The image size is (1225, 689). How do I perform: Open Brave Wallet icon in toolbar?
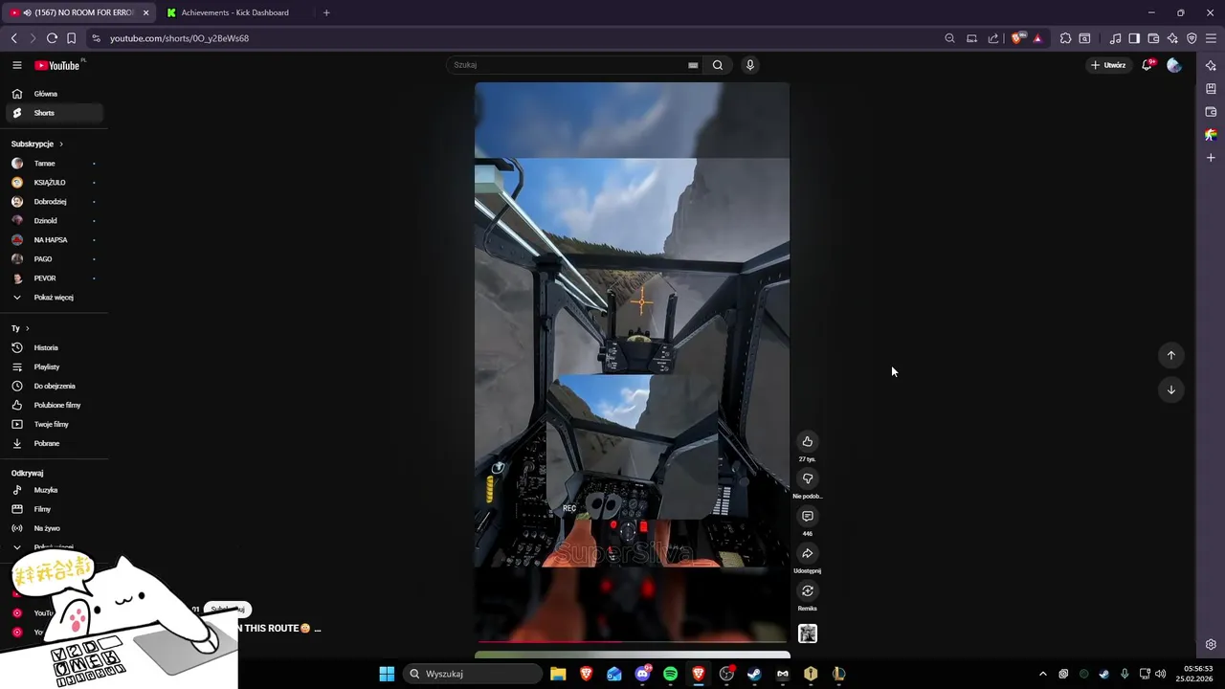coord(1153,38)
